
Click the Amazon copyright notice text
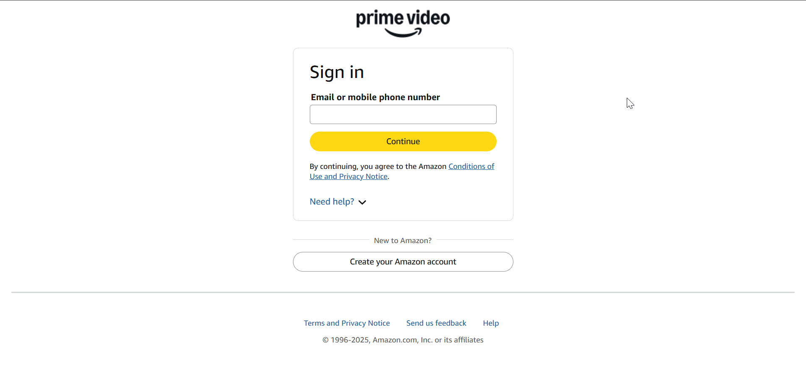coord(403,340)
